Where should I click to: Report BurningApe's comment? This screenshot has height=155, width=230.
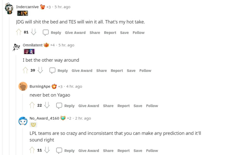pyautogui.click(x=123, y=106)
